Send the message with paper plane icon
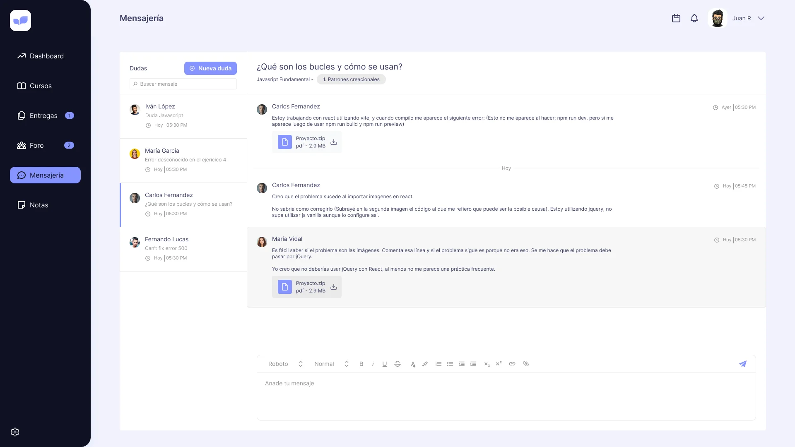Viewport: 795px width, 447px height. pos(743,364)
